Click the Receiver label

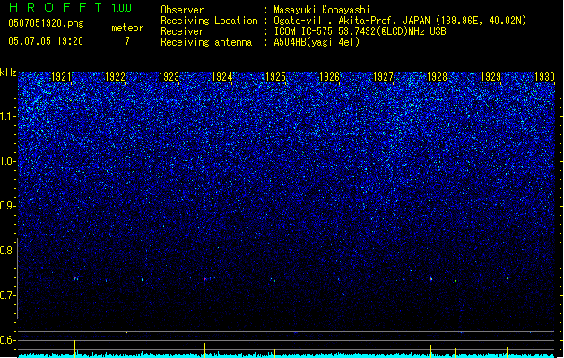pos(182,31)
